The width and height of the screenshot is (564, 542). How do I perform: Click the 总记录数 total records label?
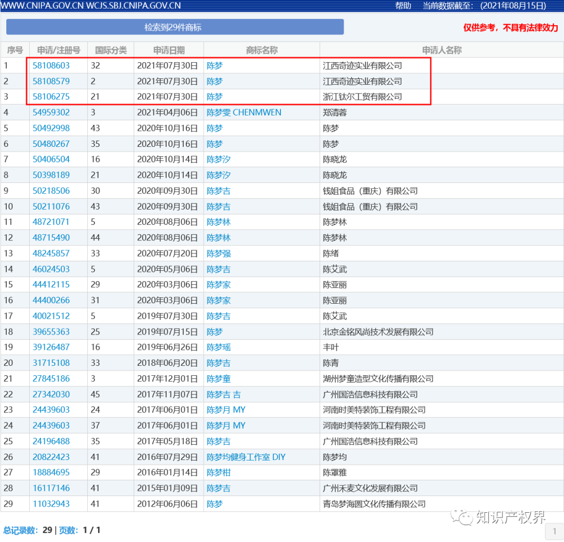[x=20, y=530]
